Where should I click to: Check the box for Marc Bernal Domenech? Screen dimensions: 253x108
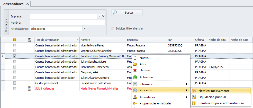coord(14,67)
